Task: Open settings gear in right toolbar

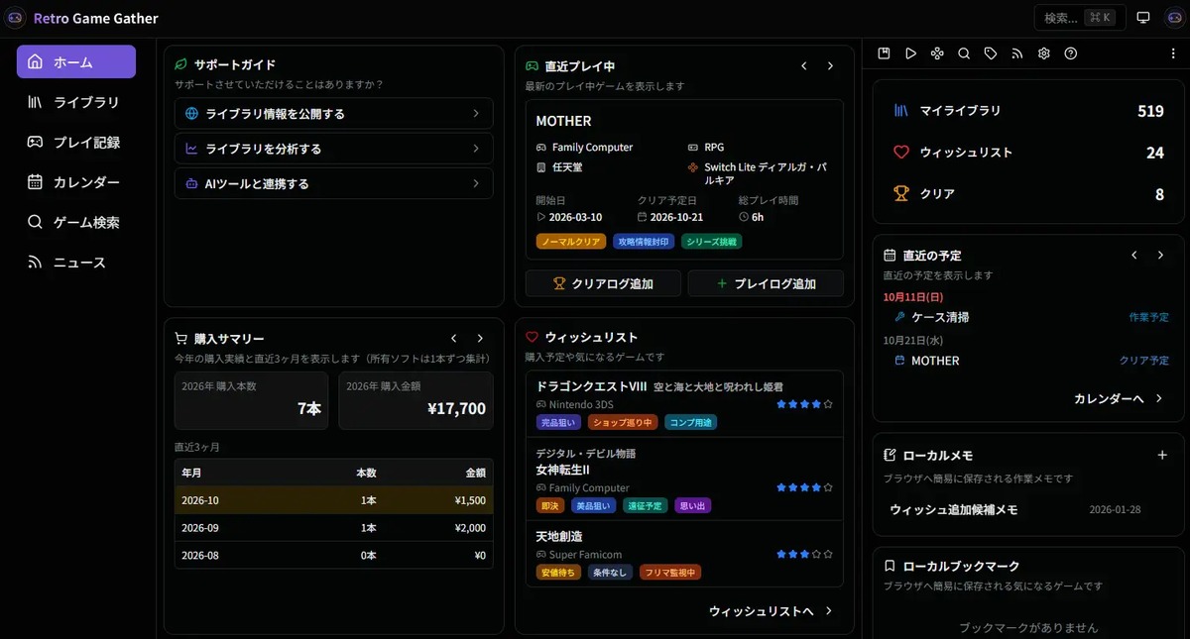Action: (1044, 53)
